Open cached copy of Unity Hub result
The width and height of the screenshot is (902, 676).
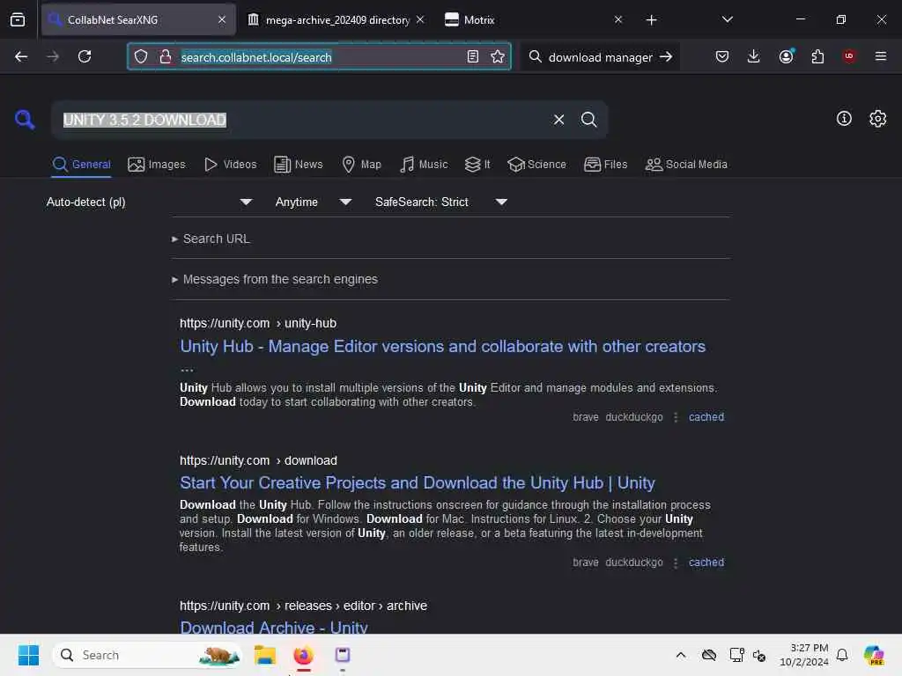click(706, 417)
